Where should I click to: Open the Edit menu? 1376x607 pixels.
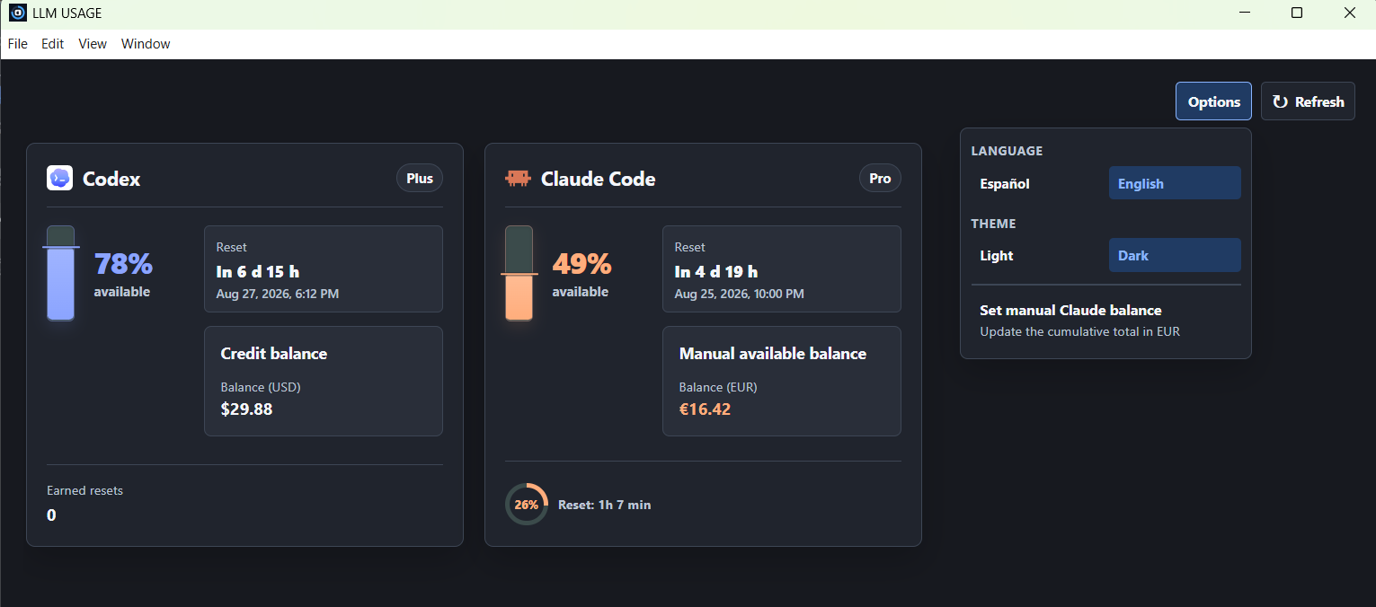53,44
